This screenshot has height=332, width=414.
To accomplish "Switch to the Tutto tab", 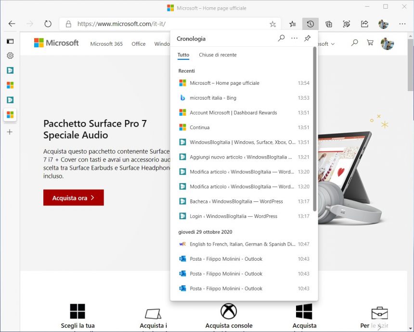I will click(183, 55).
